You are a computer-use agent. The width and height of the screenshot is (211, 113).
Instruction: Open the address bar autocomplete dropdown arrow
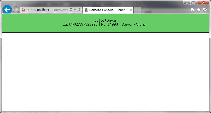[x=75, y=10]
